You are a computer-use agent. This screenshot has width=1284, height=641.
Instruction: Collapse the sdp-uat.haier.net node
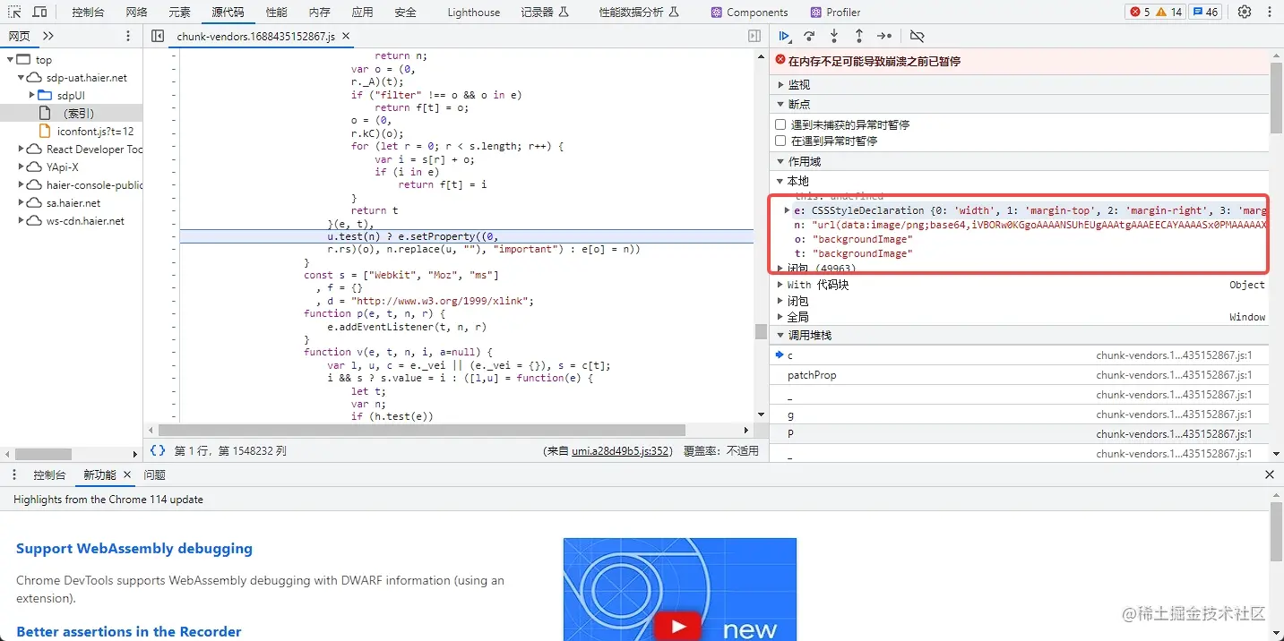coord(22,77)
